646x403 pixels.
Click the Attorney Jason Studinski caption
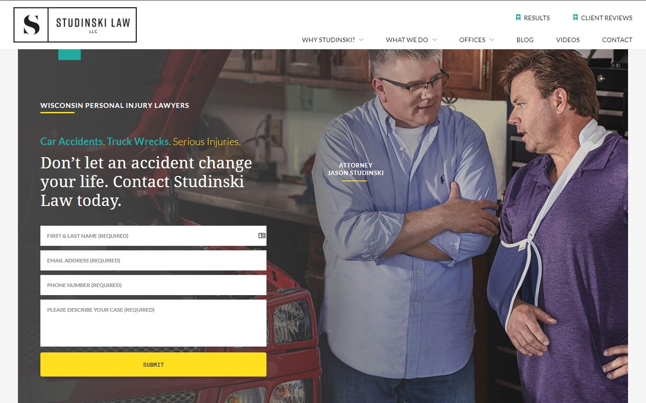pos(355,169)
